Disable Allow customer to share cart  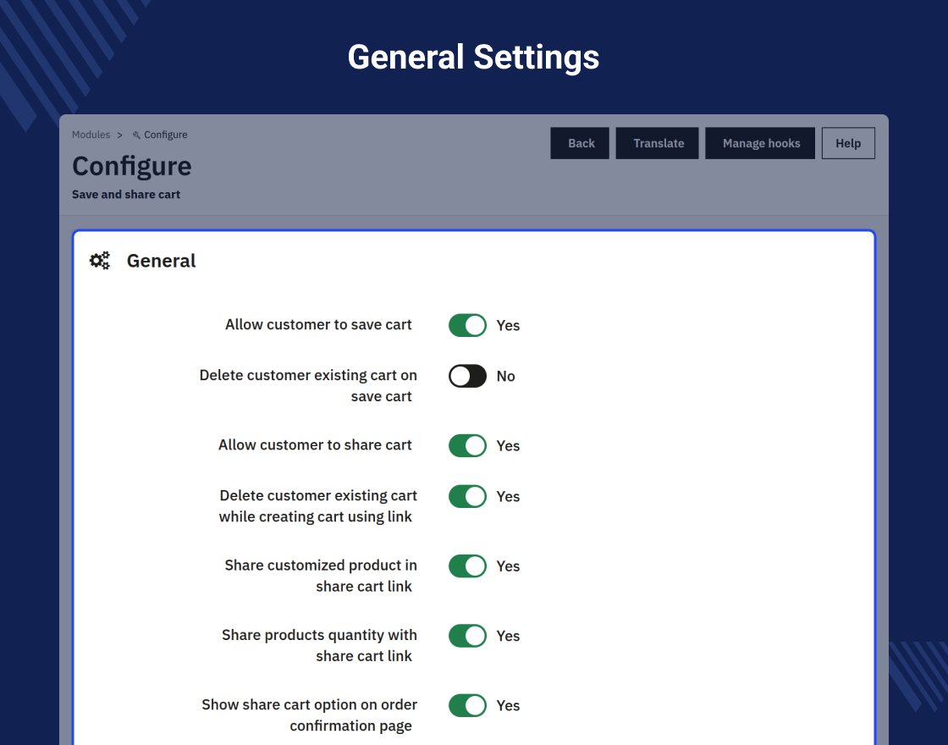467,445
